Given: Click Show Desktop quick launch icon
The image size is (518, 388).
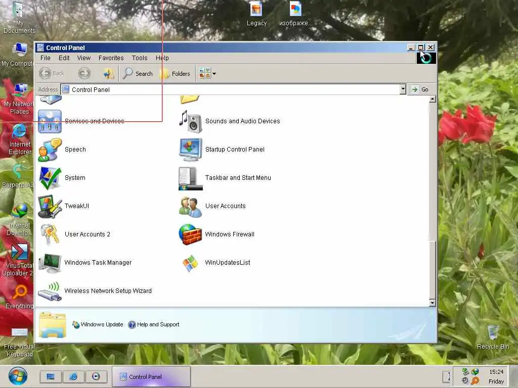Looking at the screenshot, I should 51,376.
